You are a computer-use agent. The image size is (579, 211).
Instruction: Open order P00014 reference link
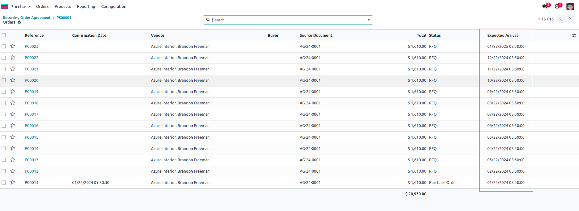31,148
